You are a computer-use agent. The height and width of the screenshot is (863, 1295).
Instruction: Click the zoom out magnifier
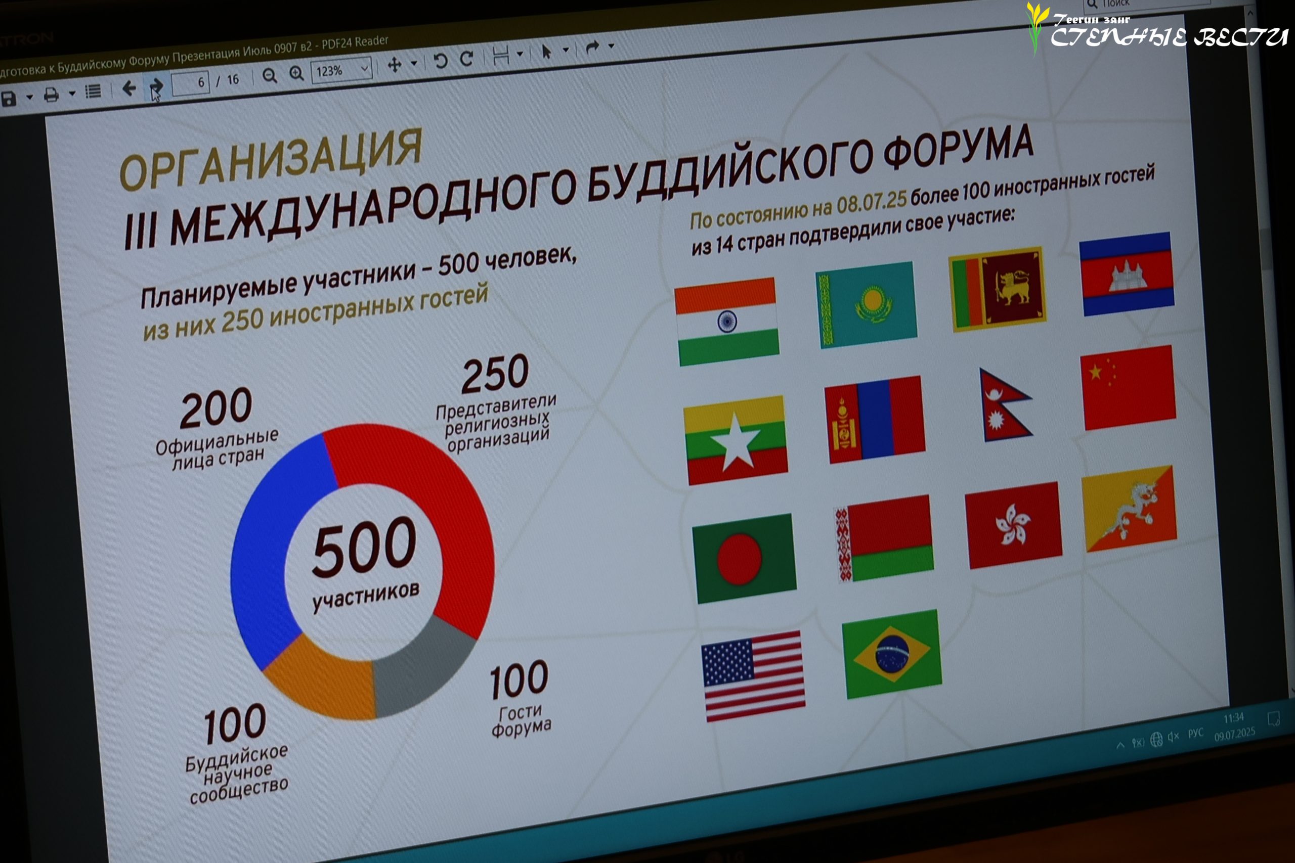[x=269, y=76]
